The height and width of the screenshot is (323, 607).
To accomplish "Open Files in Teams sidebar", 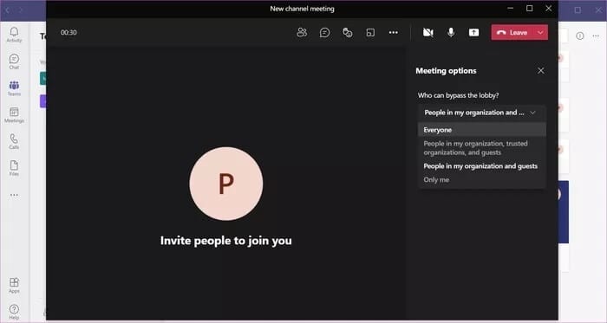I will click(x=15, y=168).
